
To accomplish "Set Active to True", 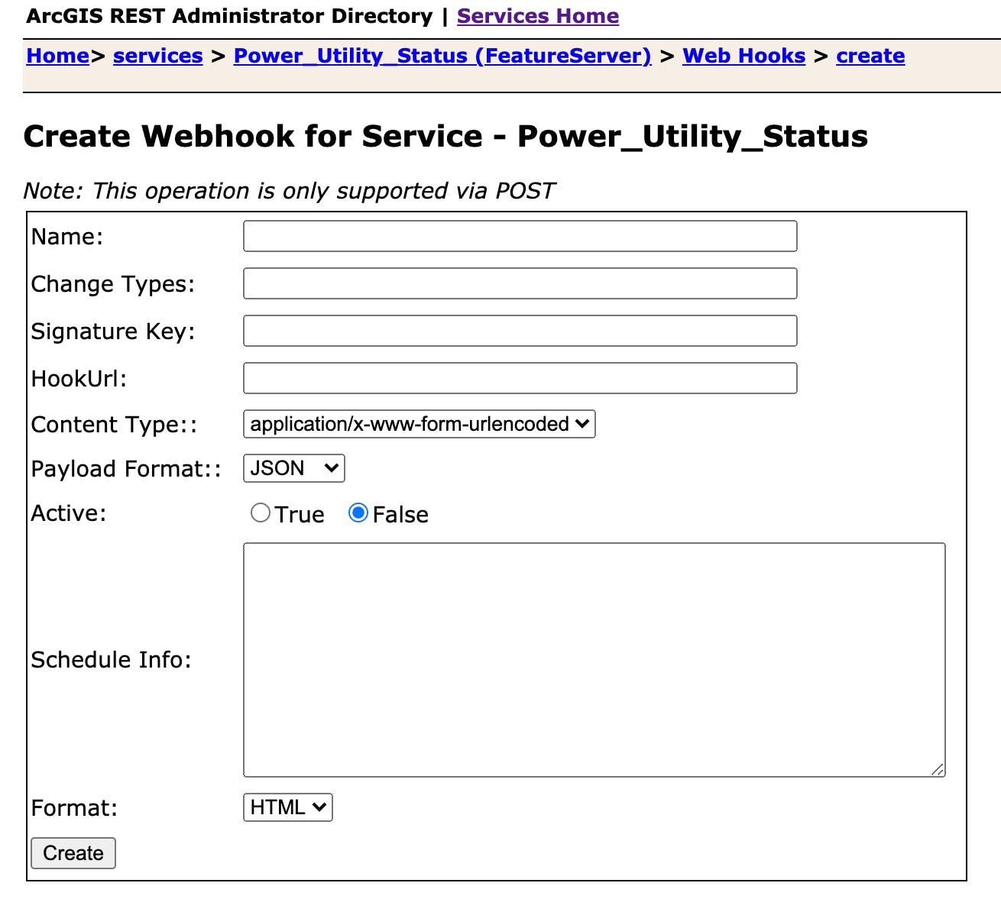I will [261, 513].
